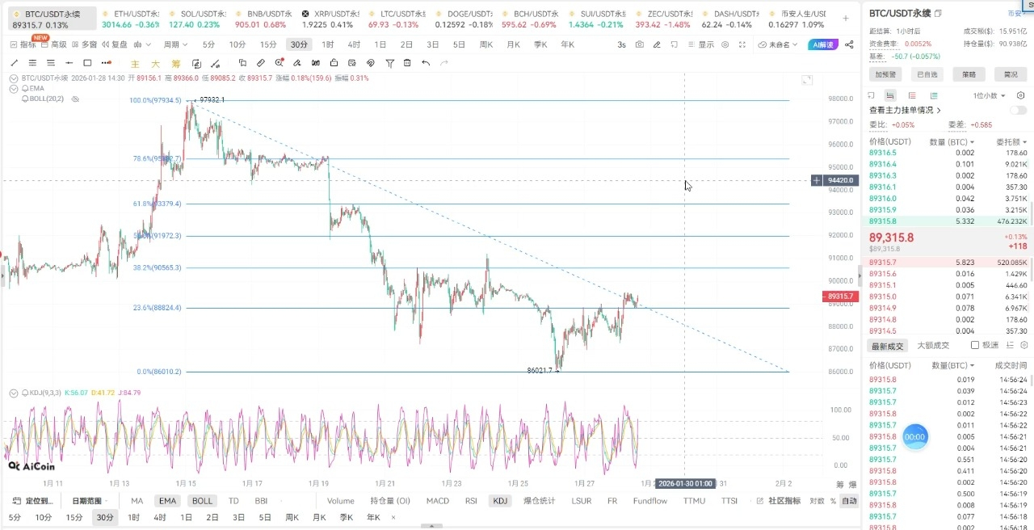Screen dimensions: 1034x530
Task: Click the magnifier zoom-in tool
Action: pos(280,63)
